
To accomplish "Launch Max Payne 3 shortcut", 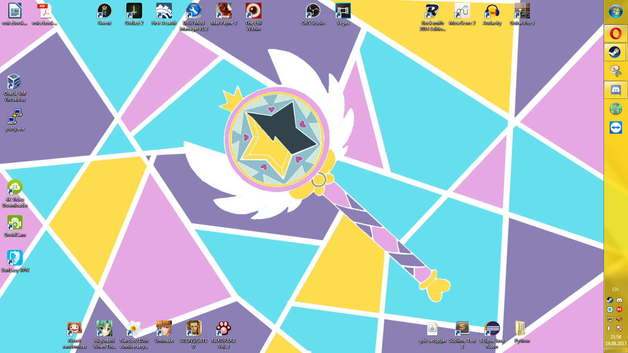I will click(x=224, y=14).
